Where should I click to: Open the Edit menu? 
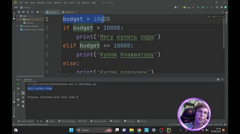[27, 3]
